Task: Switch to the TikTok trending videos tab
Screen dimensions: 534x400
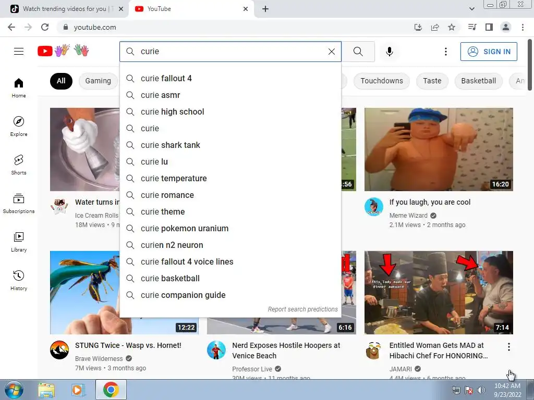Action: [65, 9]
